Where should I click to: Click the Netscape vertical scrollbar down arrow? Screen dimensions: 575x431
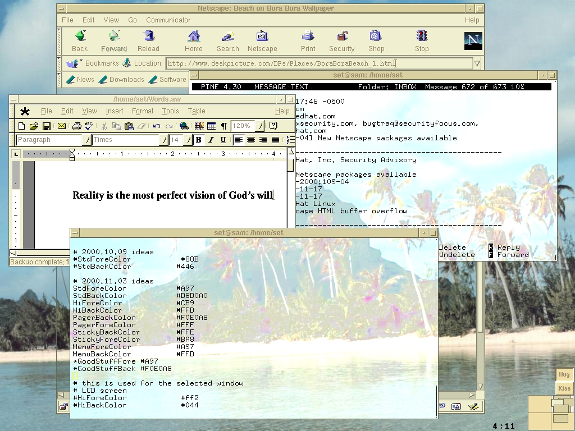[x=481, y=387]
